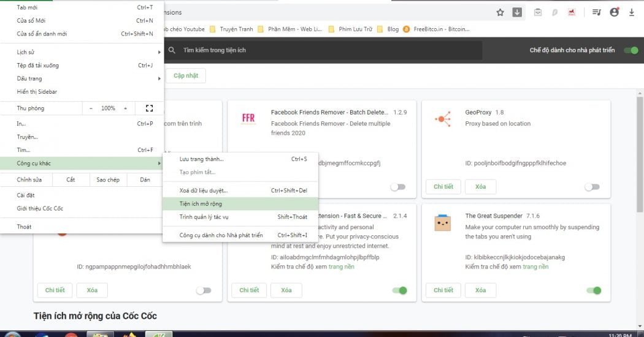Click the boxed download-arrow icon in the address bar
The width and height of the screenshot is (644, 337).
coord(517,12)
